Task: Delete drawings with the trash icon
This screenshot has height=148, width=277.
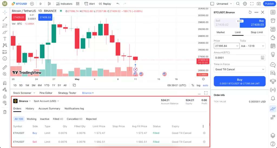Action: (5, 112)
